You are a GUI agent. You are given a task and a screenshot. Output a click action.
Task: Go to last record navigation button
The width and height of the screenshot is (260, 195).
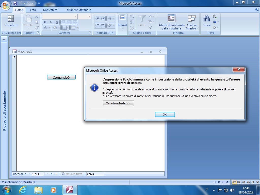[51, 174]
